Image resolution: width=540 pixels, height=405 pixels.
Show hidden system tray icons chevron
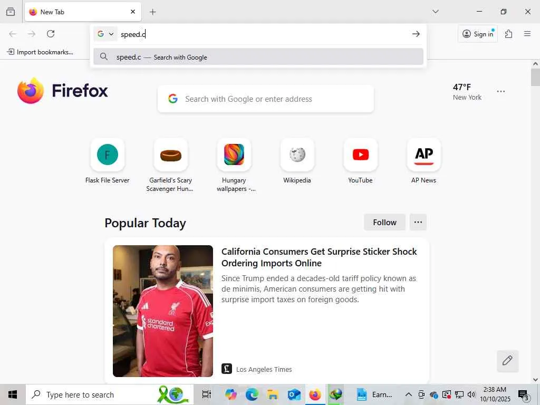409,394
